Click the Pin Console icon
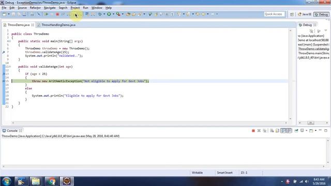Screen dimensions: 331x186 296,131
